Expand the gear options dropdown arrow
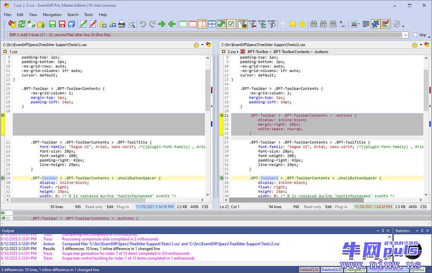Viewport: 432px width, 273px height. [403, 26]
